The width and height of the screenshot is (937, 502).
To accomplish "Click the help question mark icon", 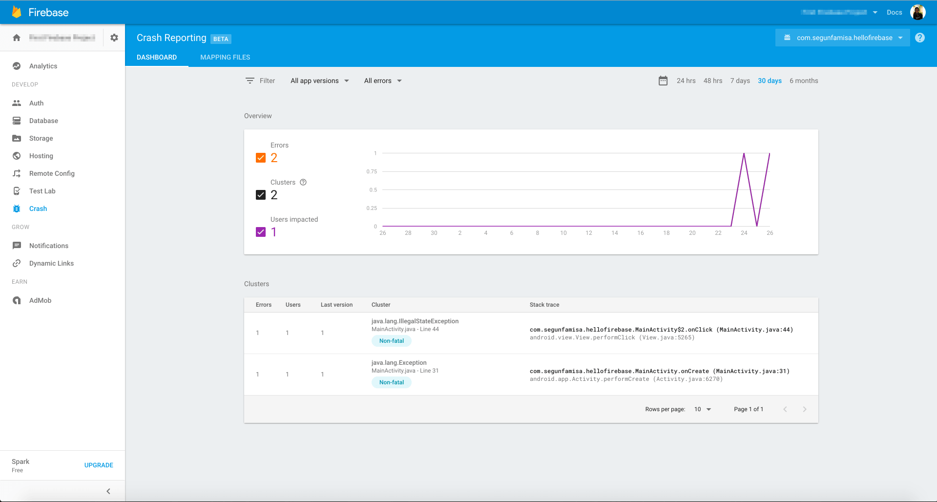I will (x=920, y=38).
